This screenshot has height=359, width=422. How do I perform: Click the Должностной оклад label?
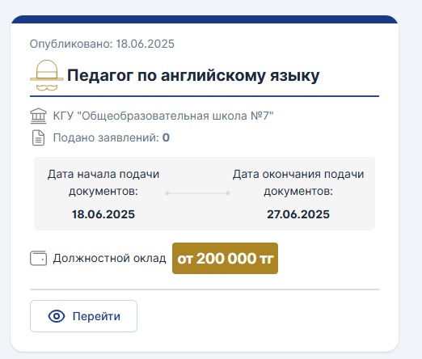pos(109,258)
